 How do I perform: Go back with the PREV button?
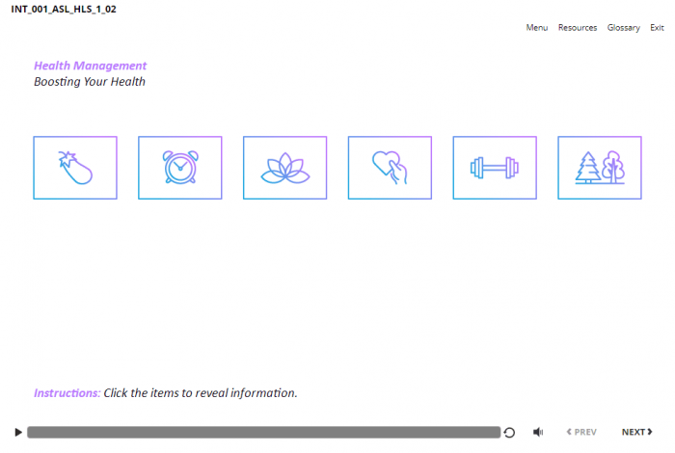coord(580,433)
